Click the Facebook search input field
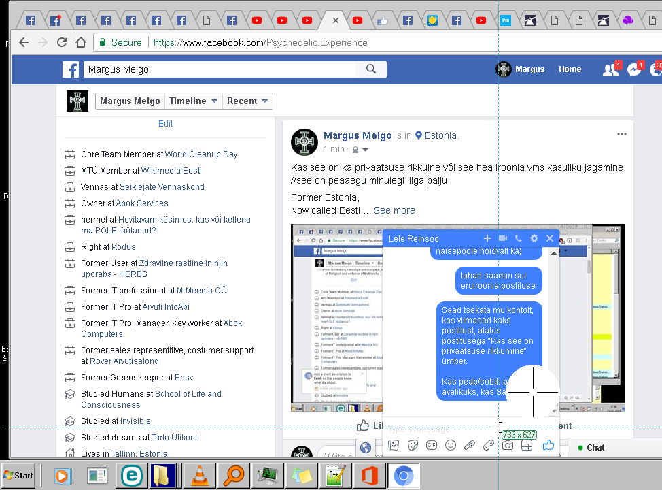 [x=220, y=69]
